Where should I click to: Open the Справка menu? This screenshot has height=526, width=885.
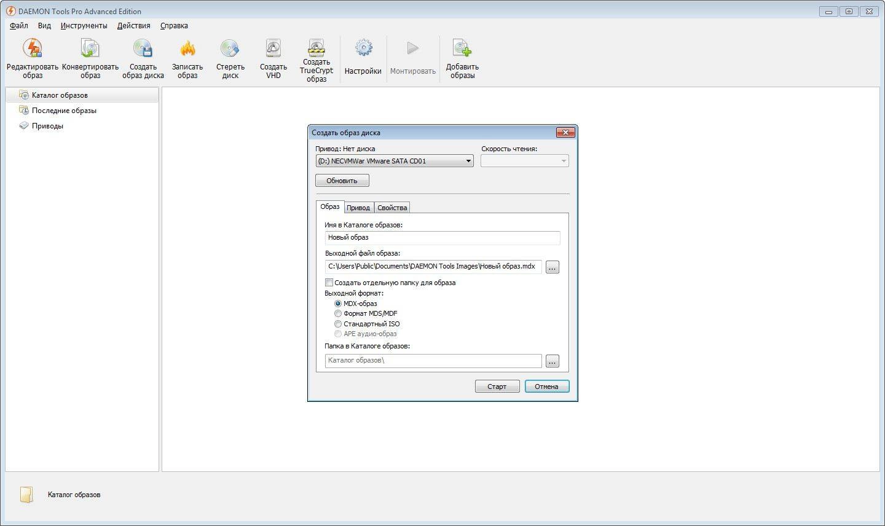click(x=174, y=26)
